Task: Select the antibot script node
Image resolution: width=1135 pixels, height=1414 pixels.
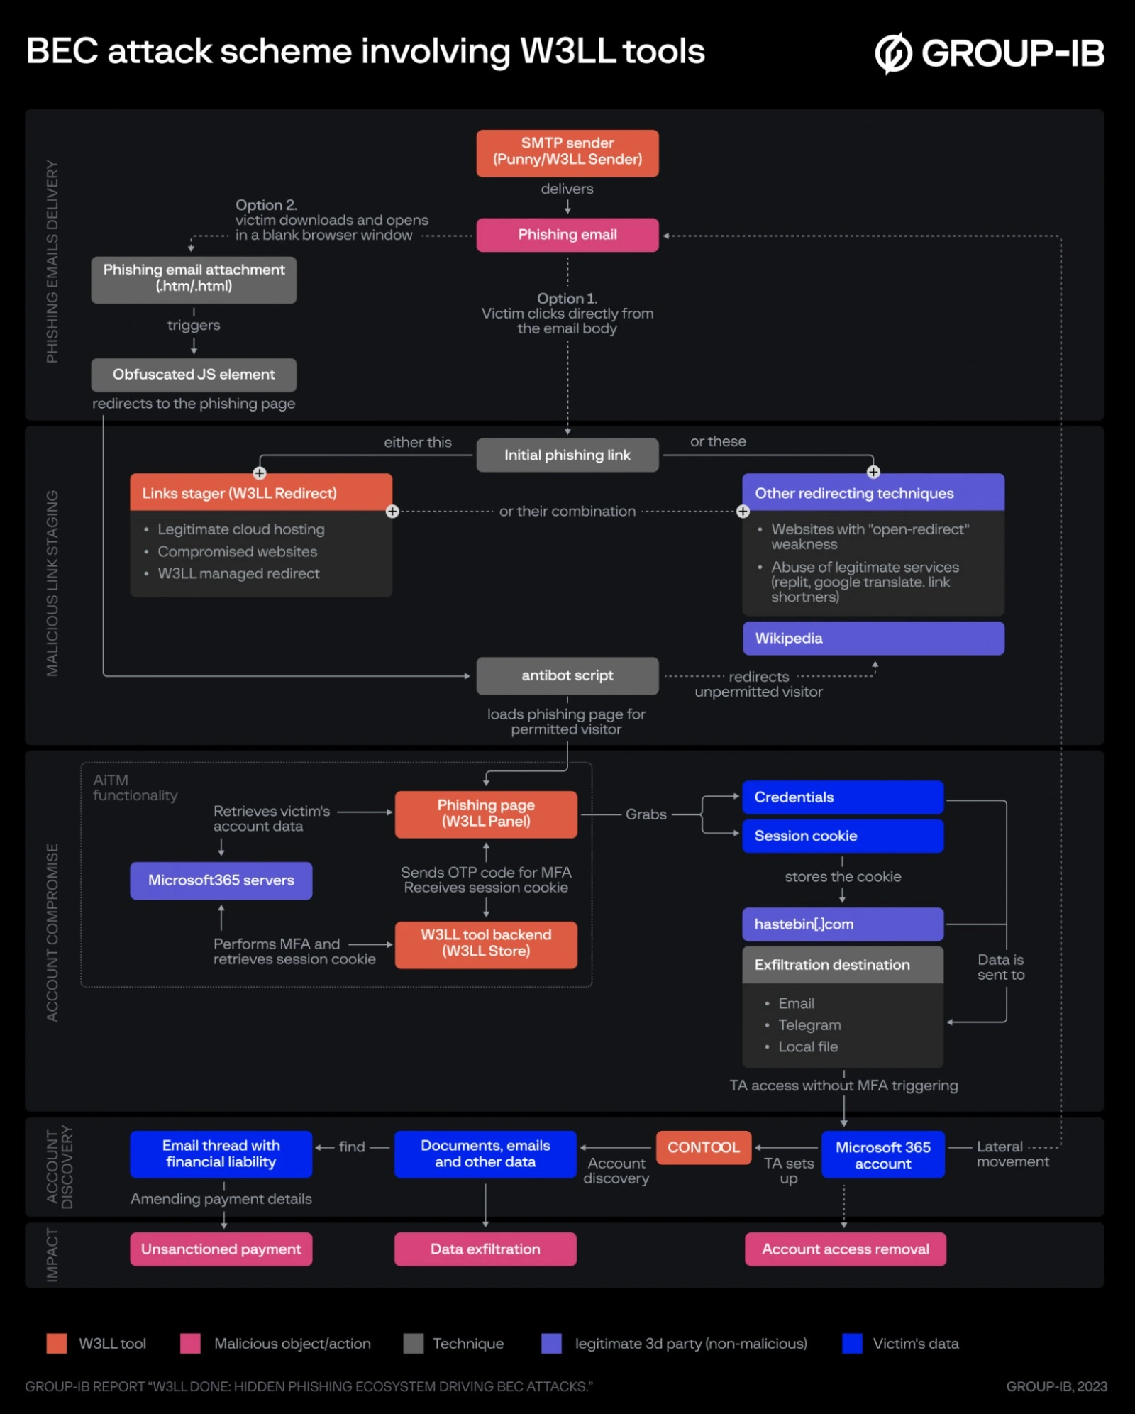Action: pyautogui.click(x=567, y=675)
